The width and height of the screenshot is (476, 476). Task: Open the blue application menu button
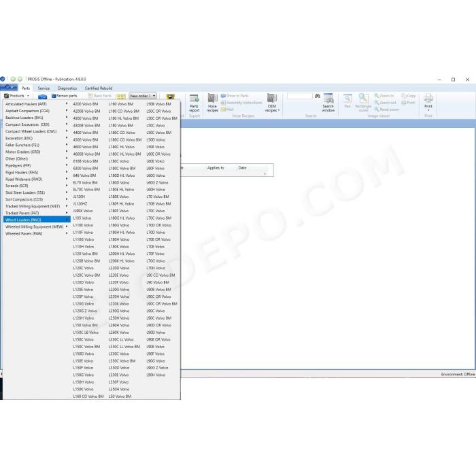tap(8, 88)
